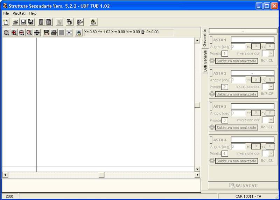
Task: Open help via question mark icon
Action: coord(93,22)
